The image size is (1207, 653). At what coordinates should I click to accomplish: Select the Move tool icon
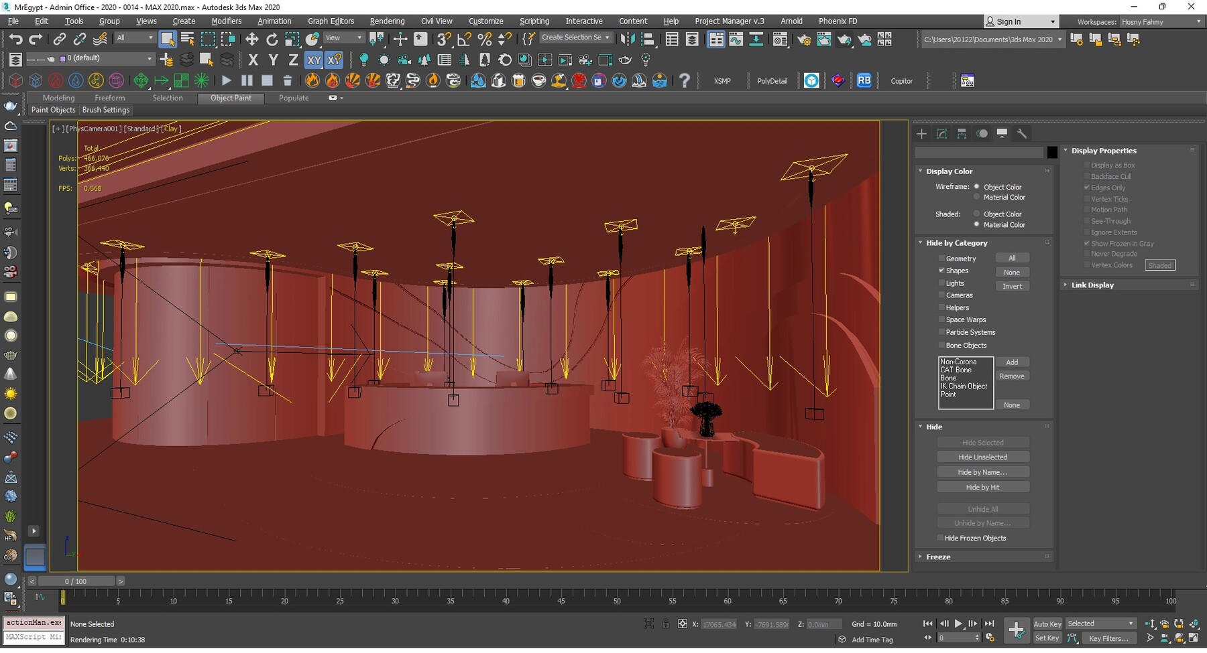pyautogui.click(x=252, y=40)
